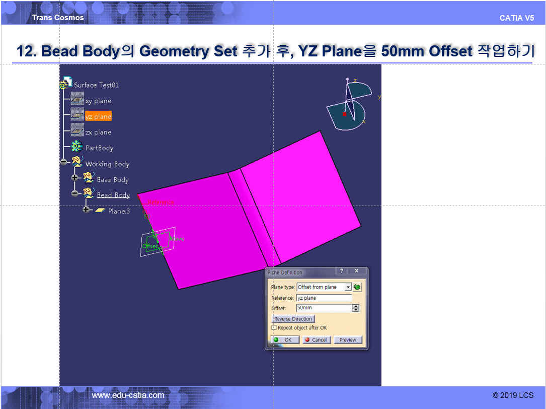Click the Base Body geometry set icon
Image resolution: width=546 pixels, height=409 pixels.
[x=89, y=177]
